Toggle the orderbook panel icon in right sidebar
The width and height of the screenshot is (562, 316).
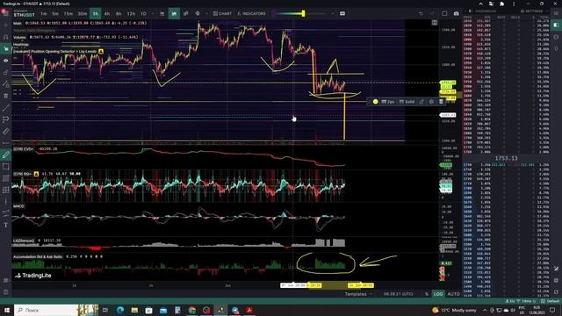click(556, 25)
